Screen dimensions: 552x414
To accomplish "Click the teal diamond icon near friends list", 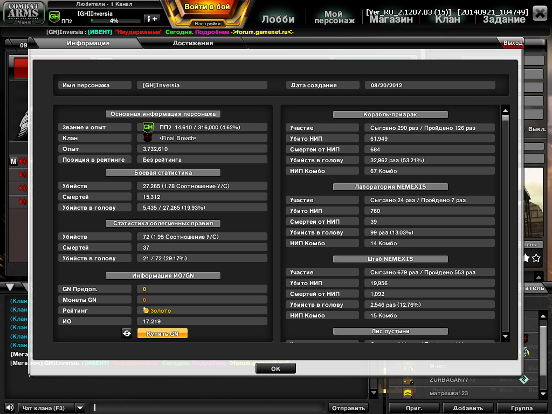I will [523, 379].
